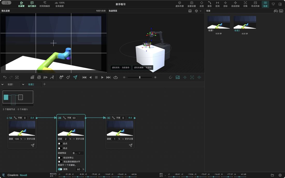This screenshot has height=178, width=285.
Task: Select the 自由控制 free control tool
Action: [x=235, y=4]
